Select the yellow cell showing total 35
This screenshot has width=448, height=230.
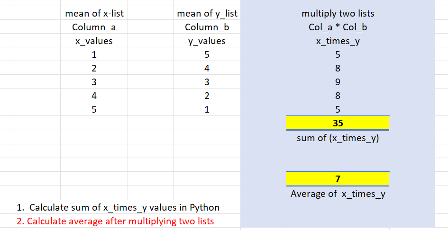[x=338, y=123]
